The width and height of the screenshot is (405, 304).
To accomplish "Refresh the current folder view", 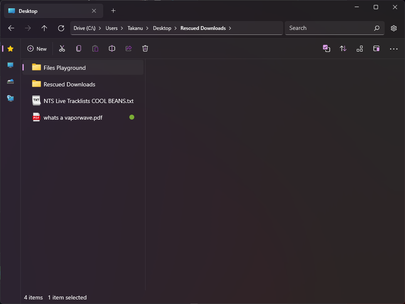I will click(x=61, y=28).
